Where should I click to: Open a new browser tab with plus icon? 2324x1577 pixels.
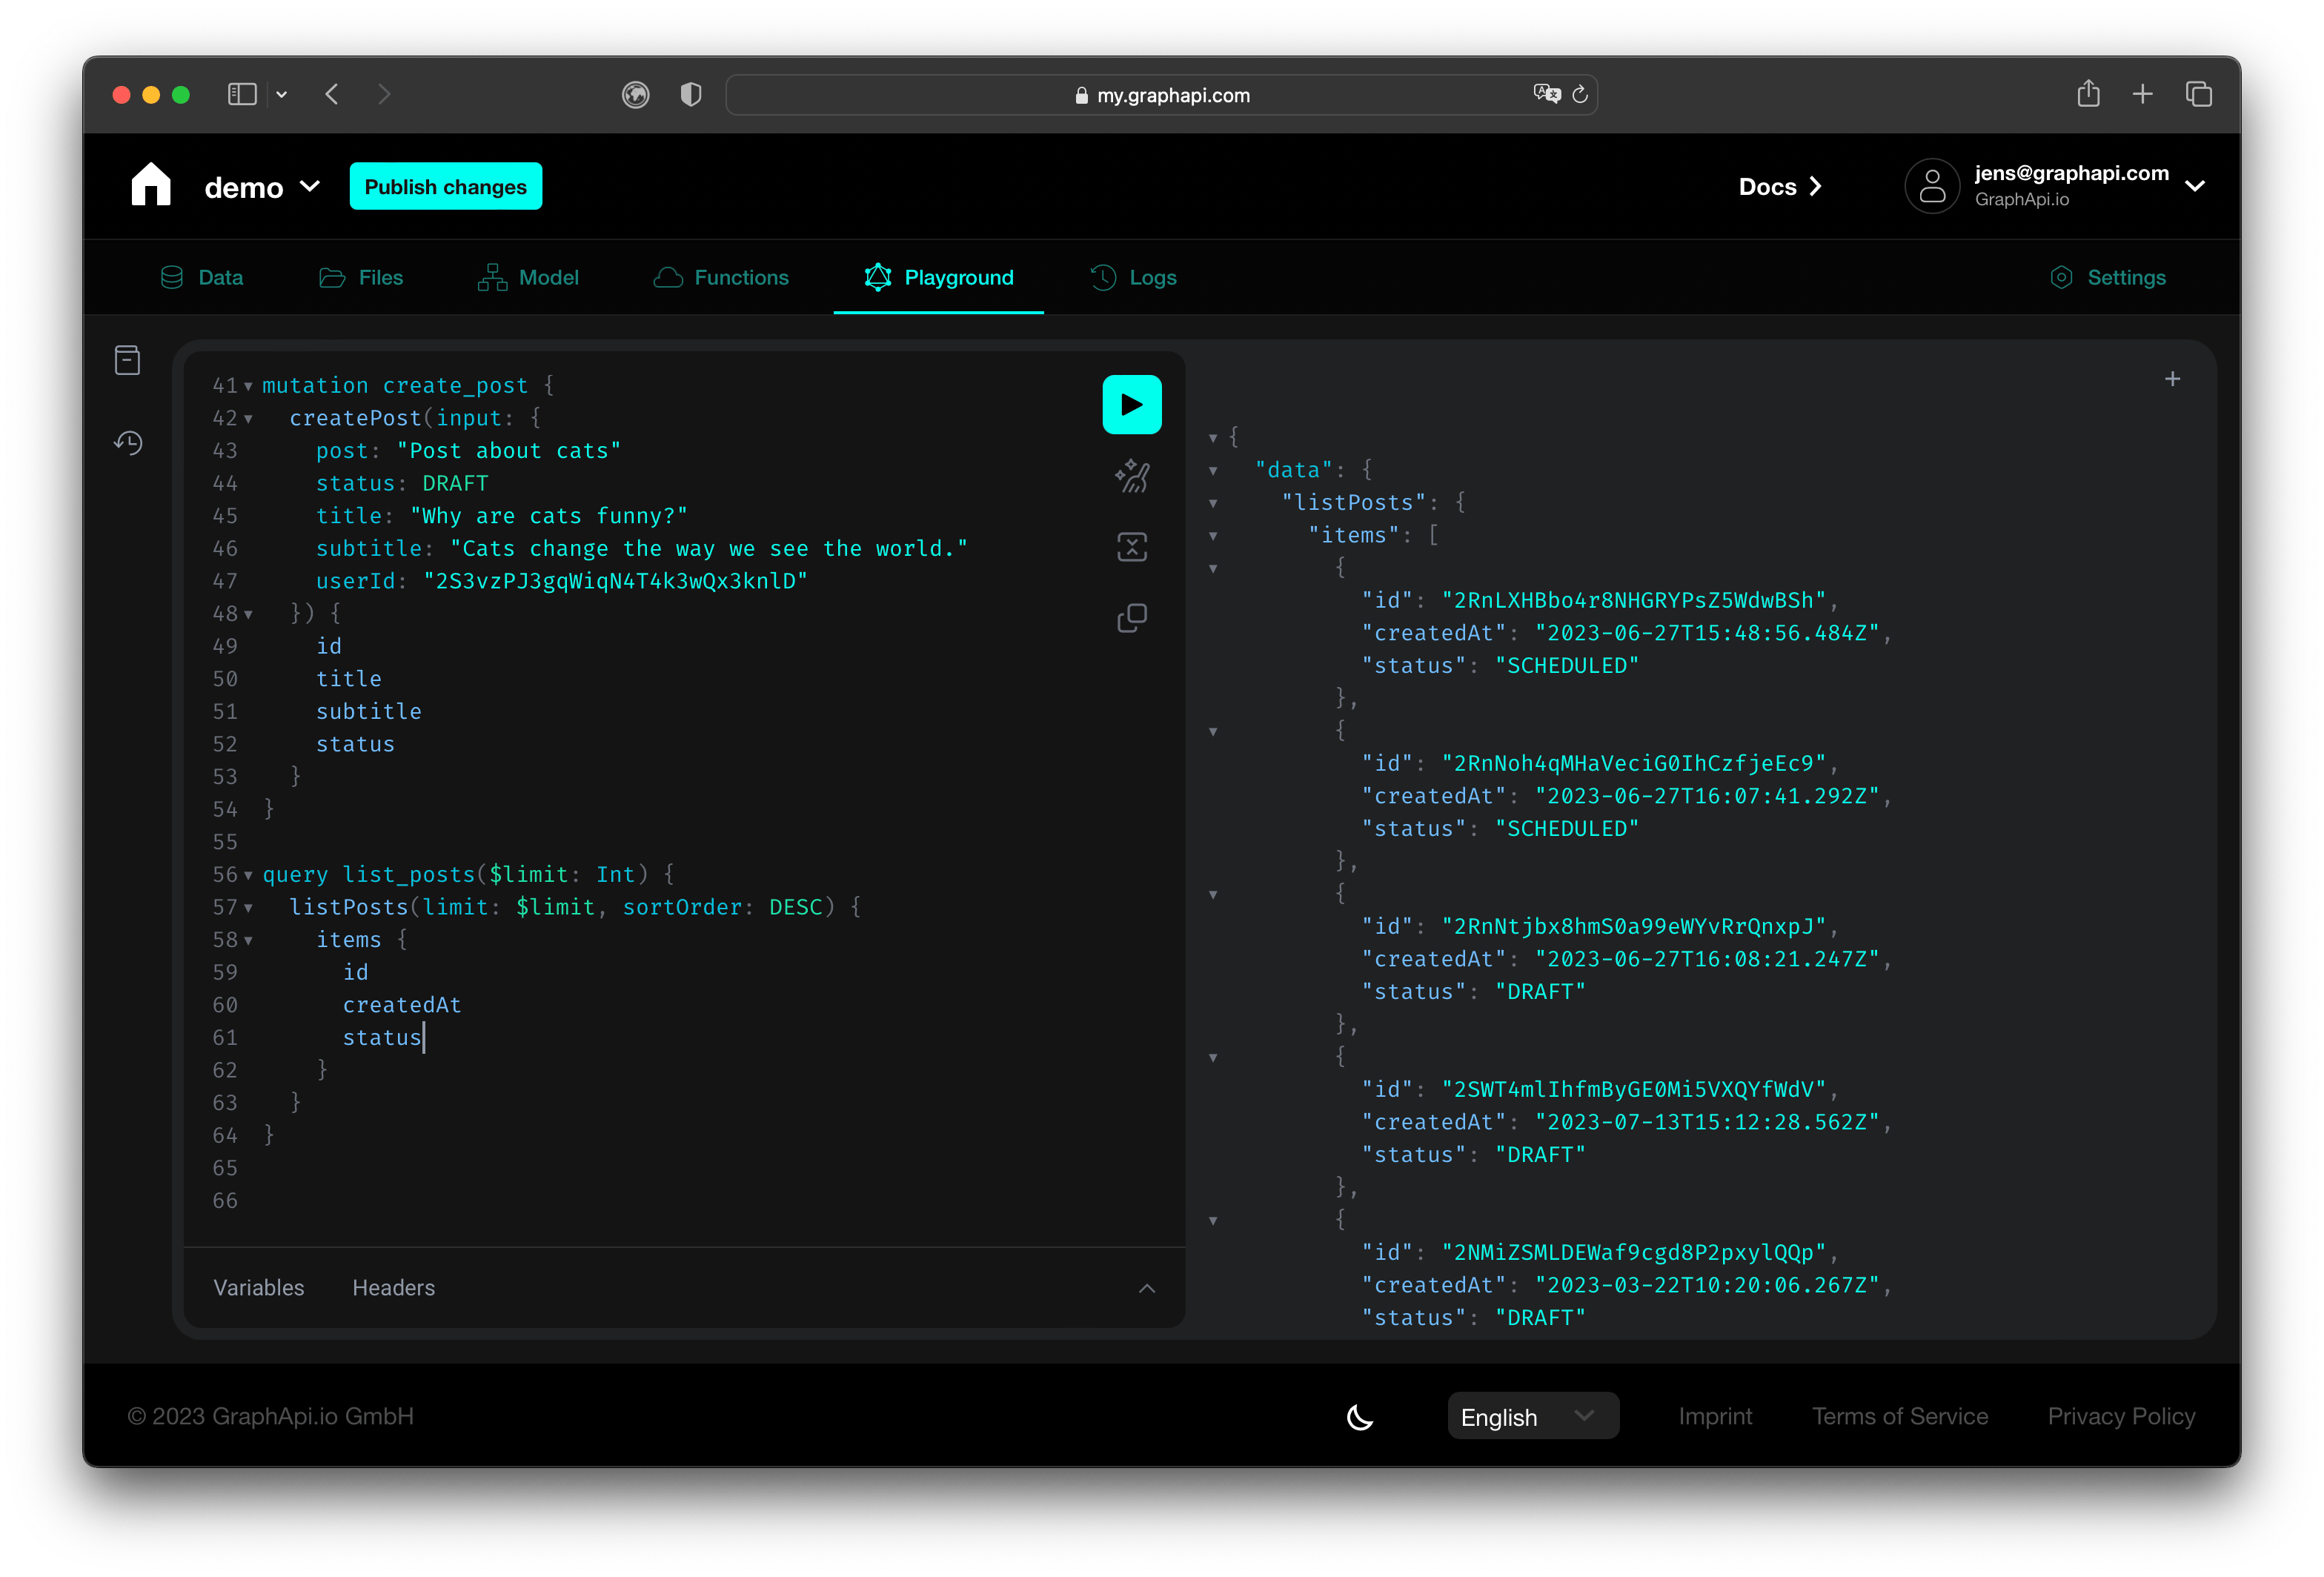(2142, 94)
